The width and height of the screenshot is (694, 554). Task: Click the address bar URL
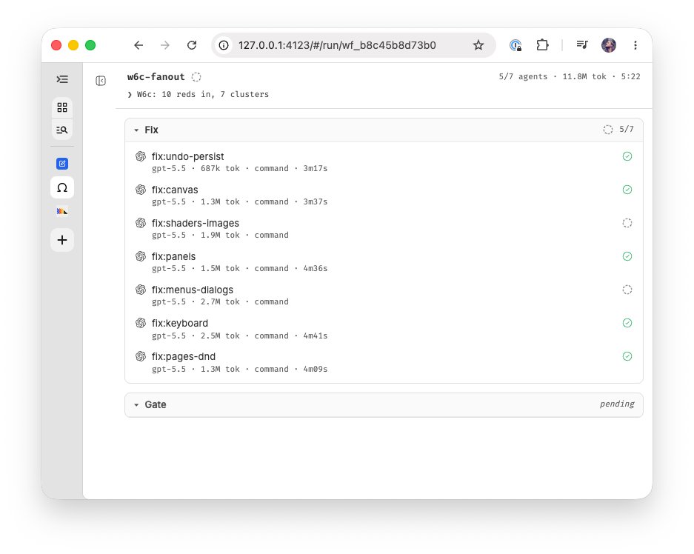(337, 45)
